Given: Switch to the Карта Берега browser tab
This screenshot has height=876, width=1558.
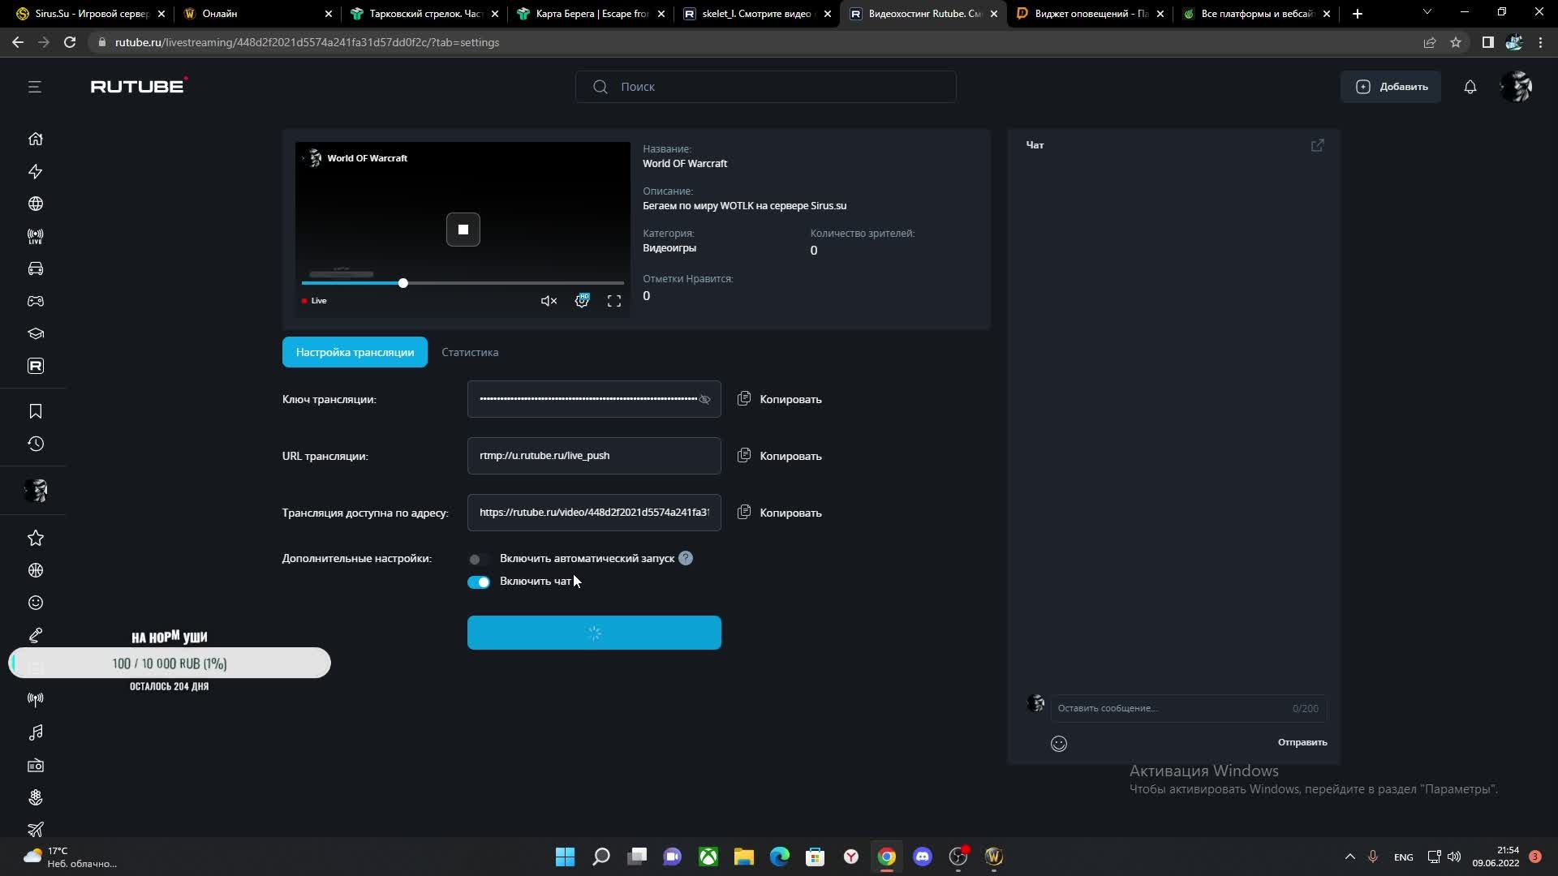Looking at the screenshot, I should [x=592, y=14].
